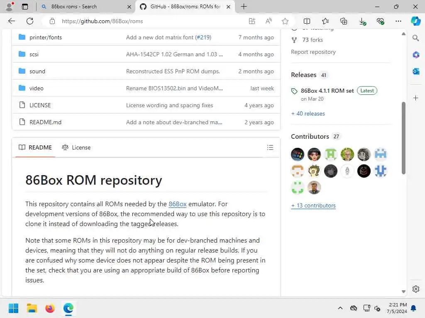Open the apps grid icon in address bar

point(252,21)
